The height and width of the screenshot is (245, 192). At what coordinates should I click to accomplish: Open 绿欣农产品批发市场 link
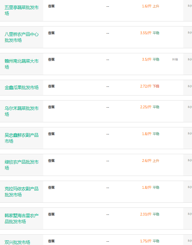coord(21,165)
